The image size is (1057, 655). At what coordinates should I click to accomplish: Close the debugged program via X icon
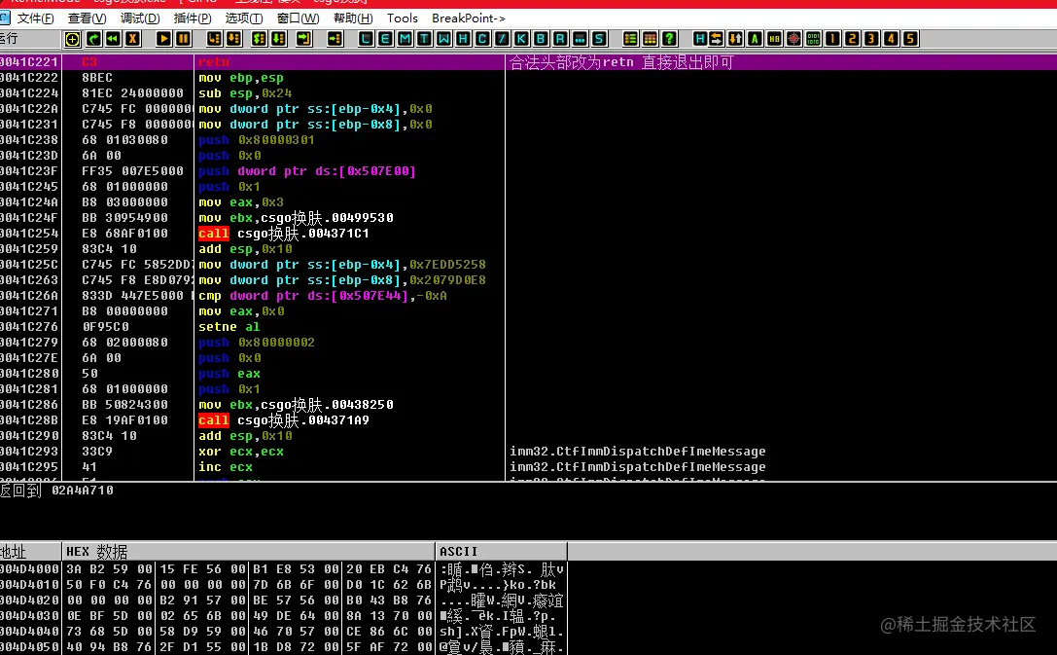(x=133, y=39)
